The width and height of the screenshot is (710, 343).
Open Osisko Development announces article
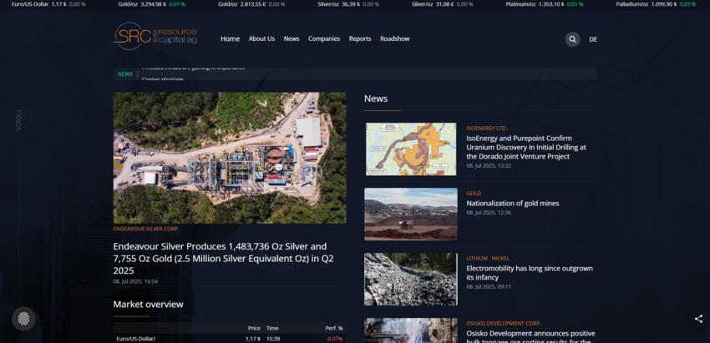point(530,337)
